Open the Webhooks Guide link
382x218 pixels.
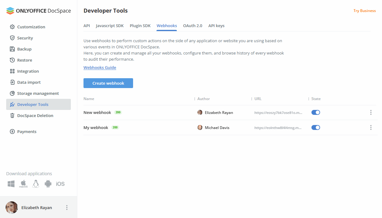100,67
